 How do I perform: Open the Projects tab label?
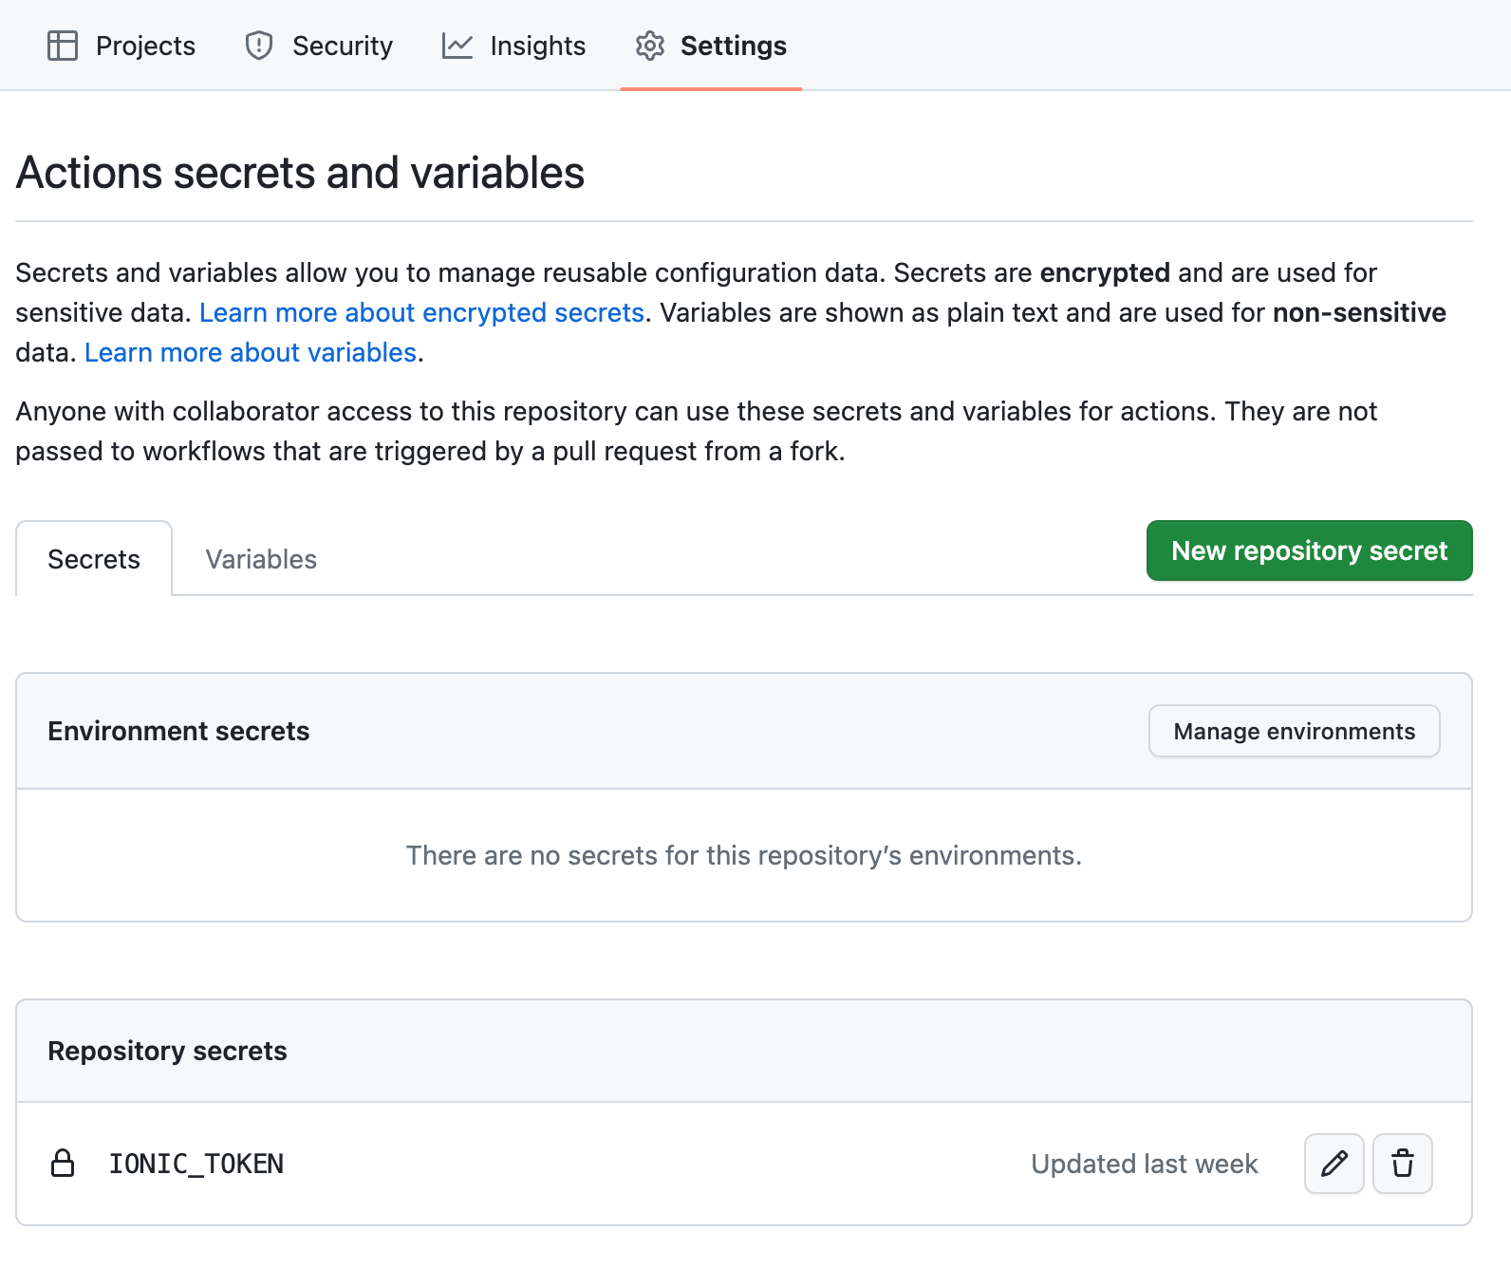click(145, 46)
